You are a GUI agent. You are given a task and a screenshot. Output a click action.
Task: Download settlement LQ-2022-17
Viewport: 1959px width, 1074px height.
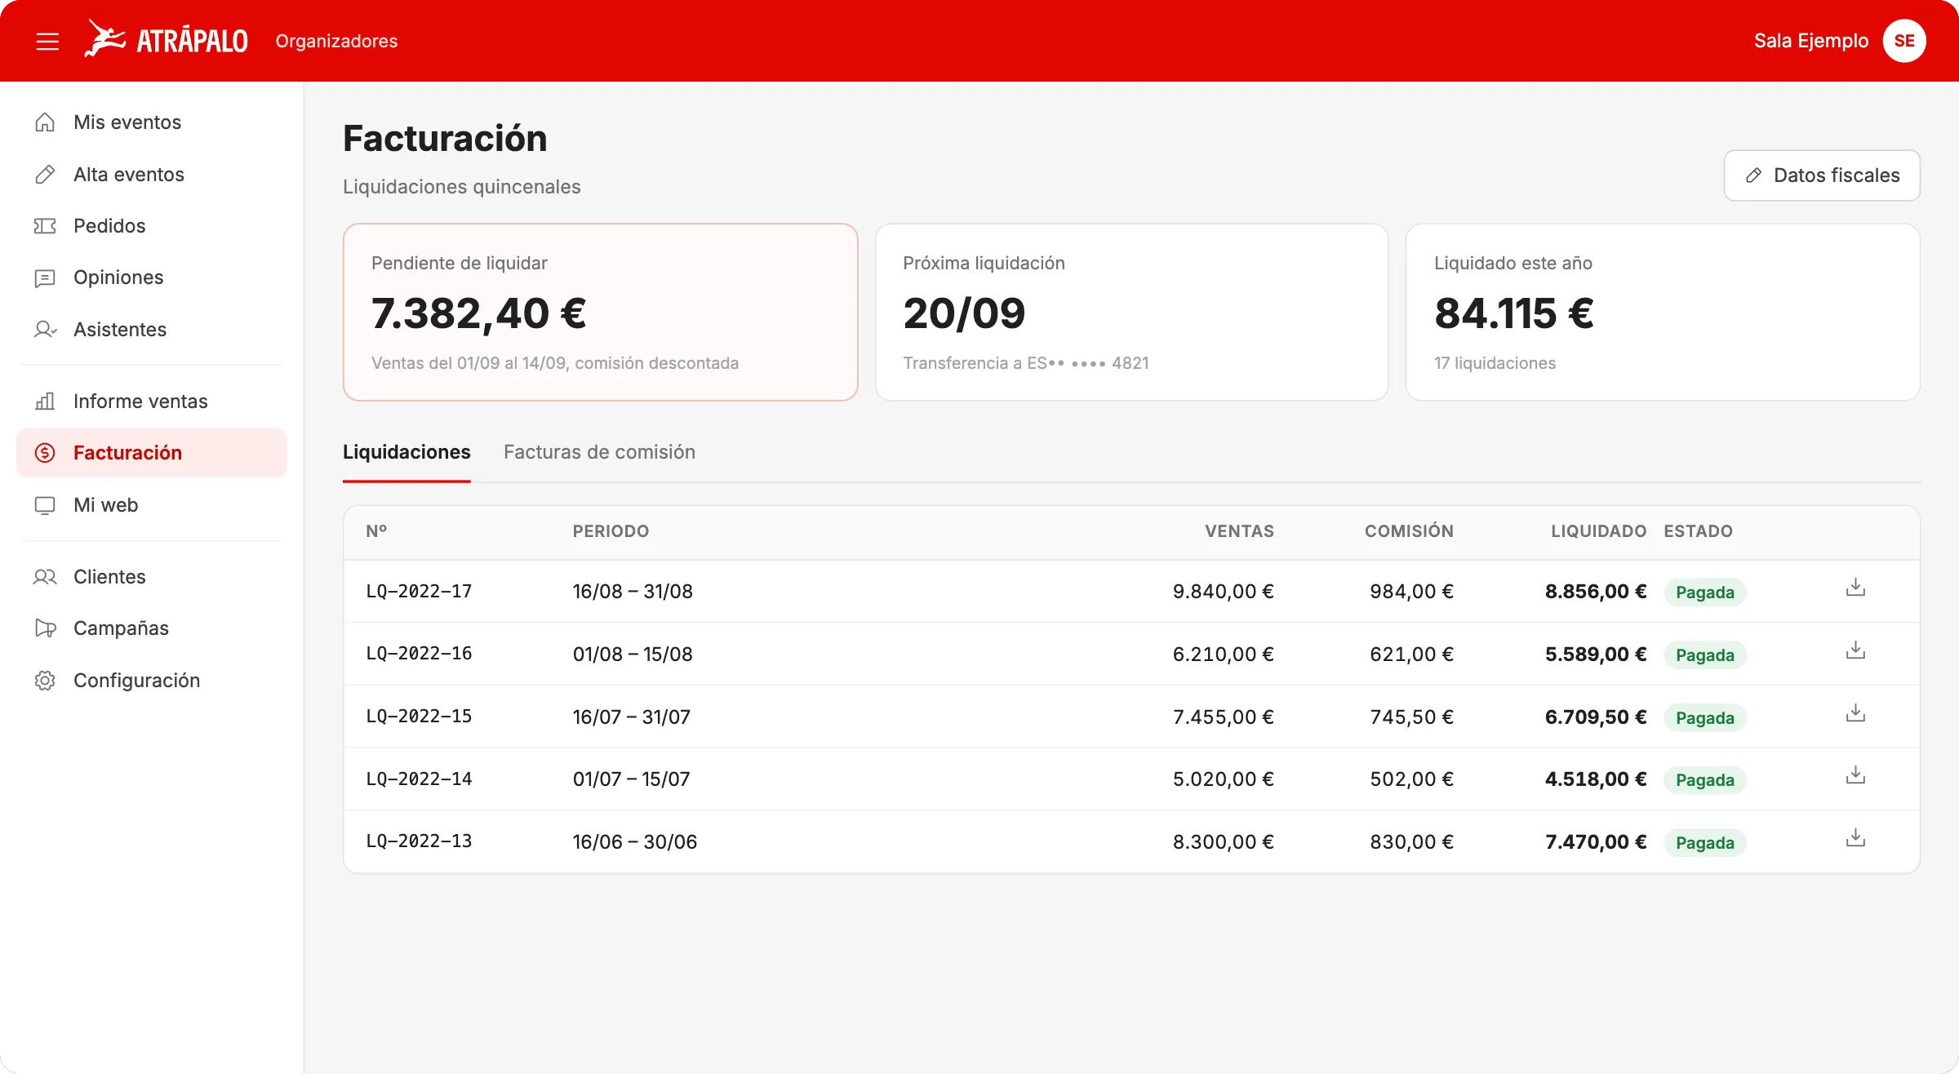click(1855, 588)
